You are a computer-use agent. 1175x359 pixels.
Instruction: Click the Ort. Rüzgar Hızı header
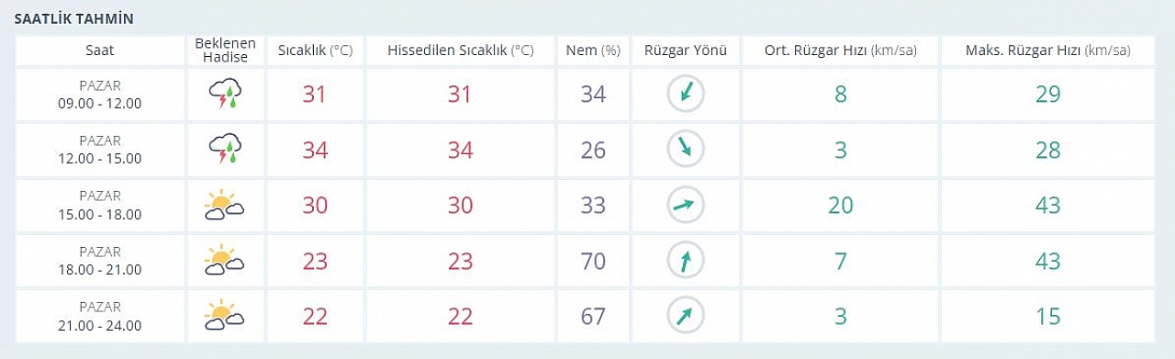[840, 50]
